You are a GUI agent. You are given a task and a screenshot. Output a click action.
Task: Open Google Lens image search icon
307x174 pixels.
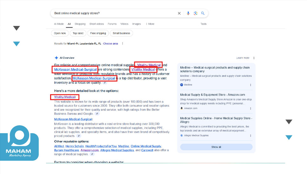(x=195, y=13)
